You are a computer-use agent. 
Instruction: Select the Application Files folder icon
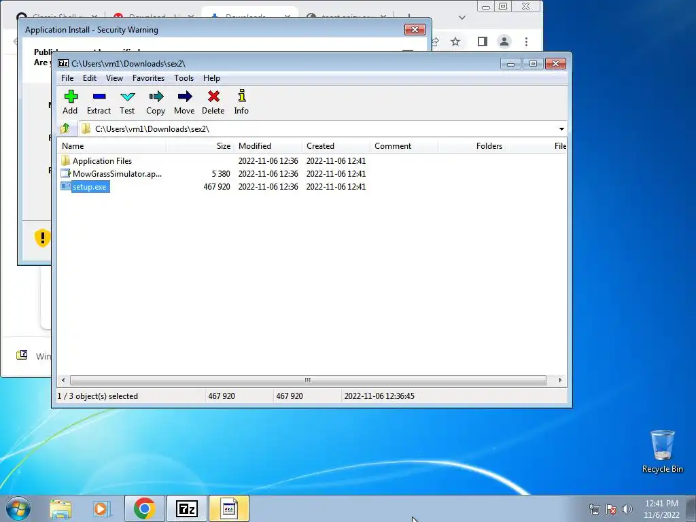[66, 160]
